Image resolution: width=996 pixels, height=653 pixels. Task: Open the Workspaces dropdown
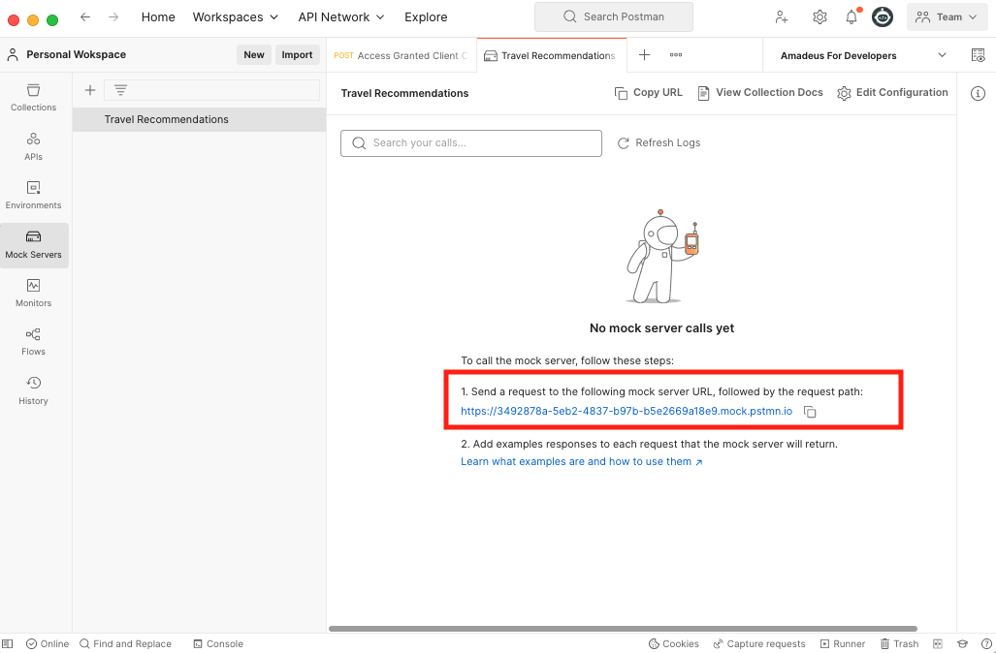point(235,17)
